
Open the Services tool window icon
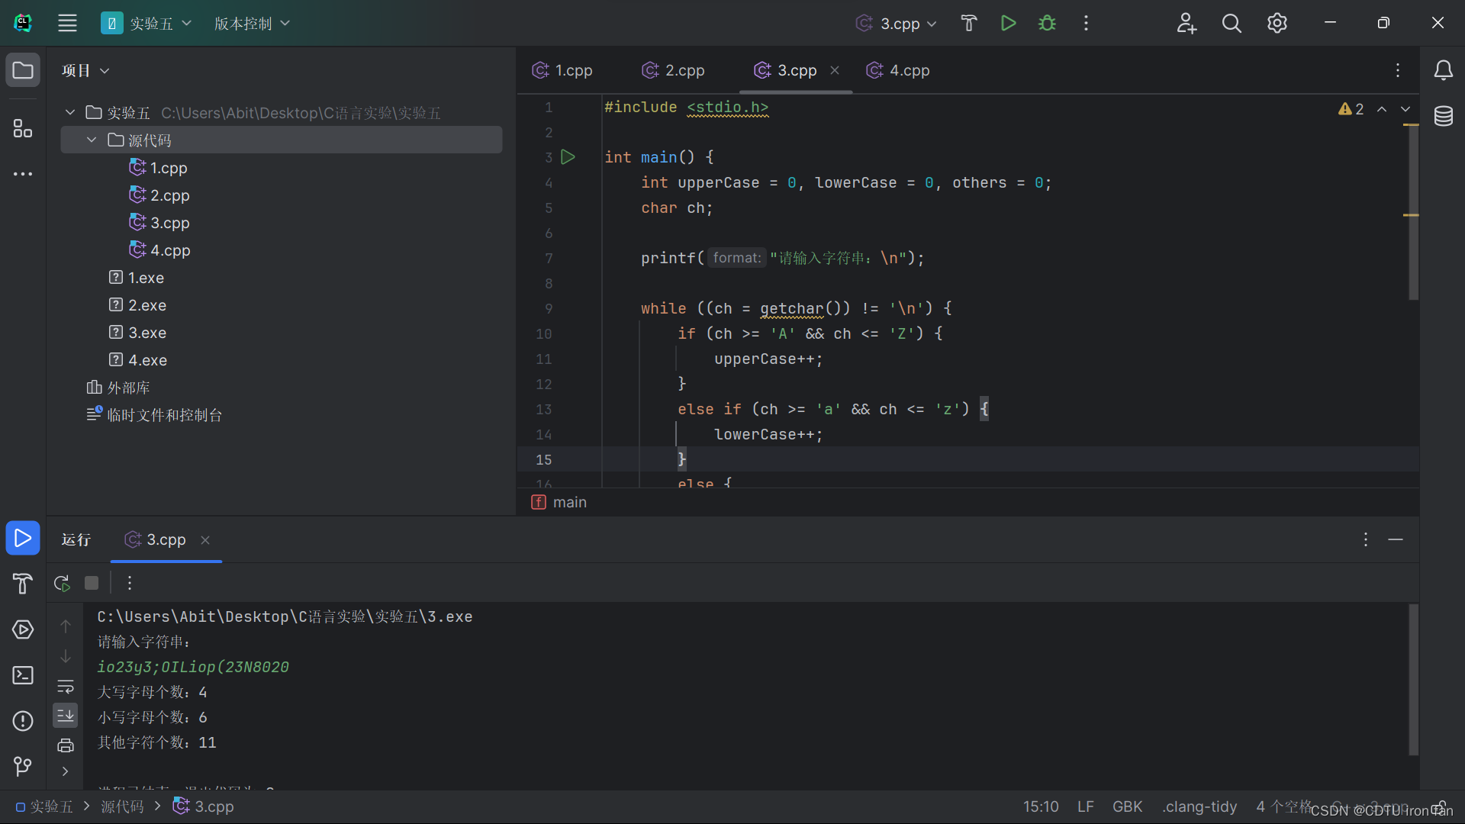click(23, 629)
